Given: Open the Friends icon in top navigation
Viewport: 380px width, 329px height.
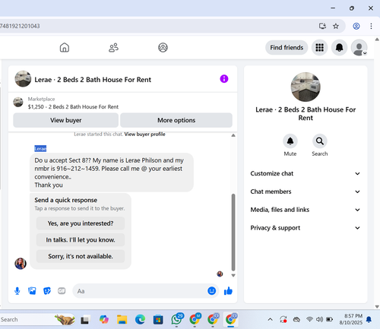Looking at the screenshot, I should (x=113, y=47).
